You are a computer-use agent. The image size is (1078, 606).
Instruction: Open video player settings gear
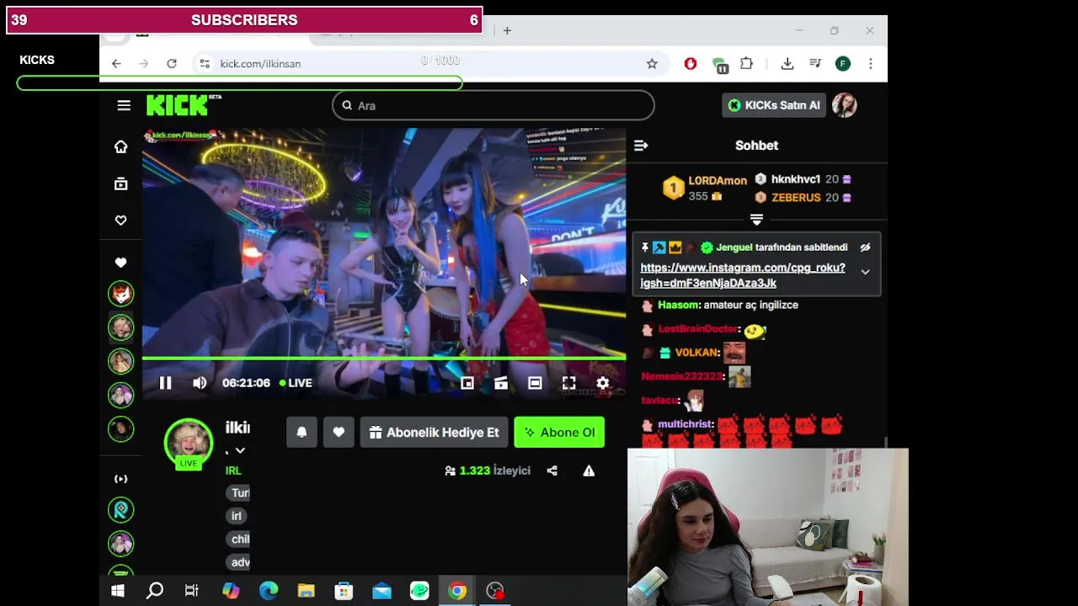coord(603,383)
